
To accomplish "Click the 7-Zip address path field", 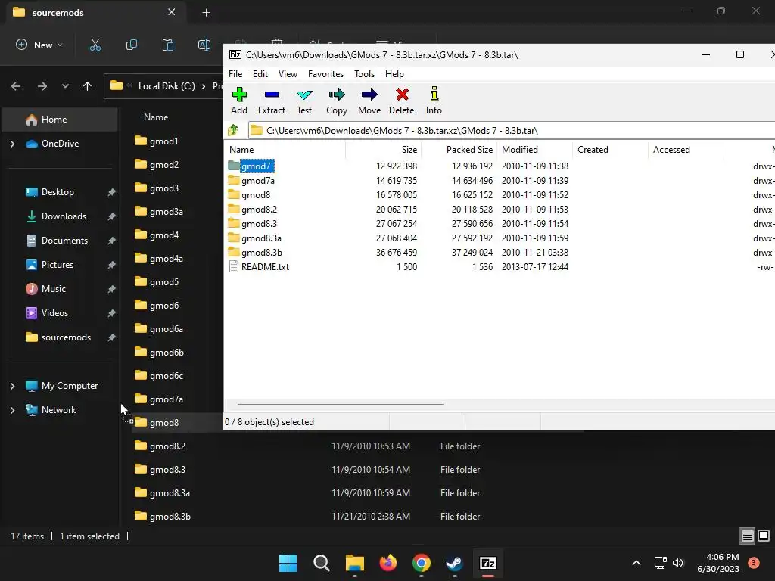I will (x=512, y=130).
